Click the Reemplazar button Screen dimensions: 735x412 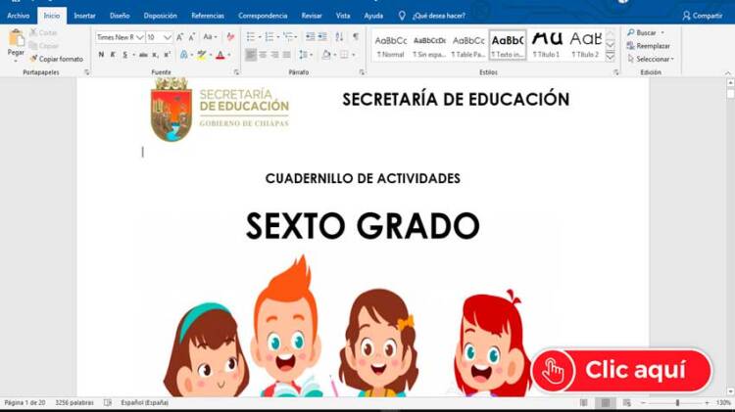point(651,46)
